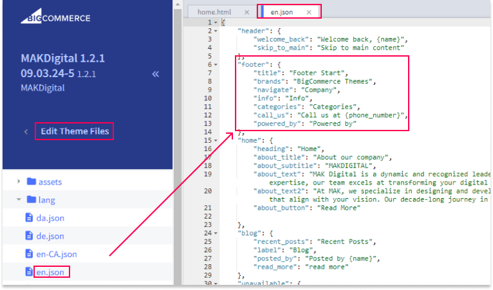Click the back arrow beside Edit Theme Files
The height and width of the screenshot is (290, 493).
pyautogui.click(x=26, y=132)
